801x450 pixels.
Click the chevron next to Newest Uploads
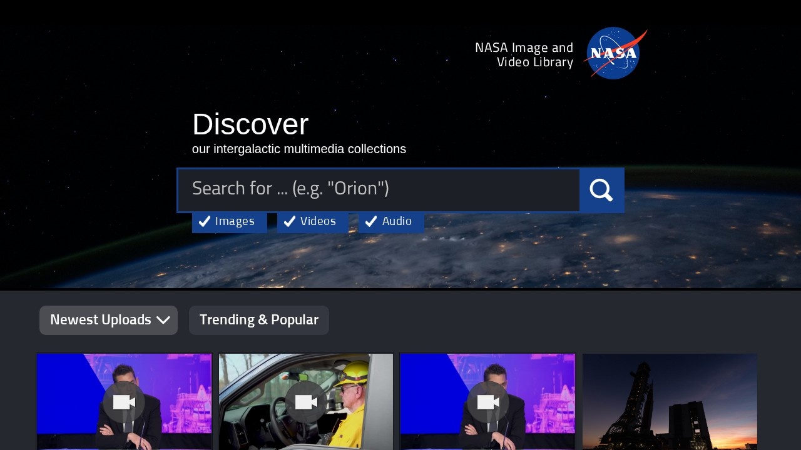coord(163,320)
